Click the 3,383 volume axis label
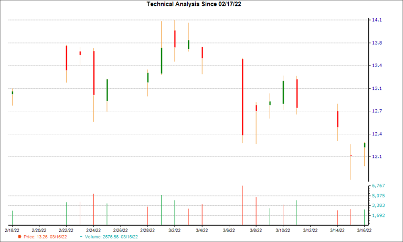 pyautogui.click(x=378, y=205)
